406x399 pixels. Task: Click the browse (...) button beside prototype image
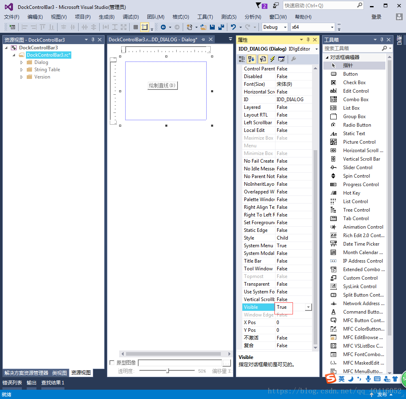[227, 363]
